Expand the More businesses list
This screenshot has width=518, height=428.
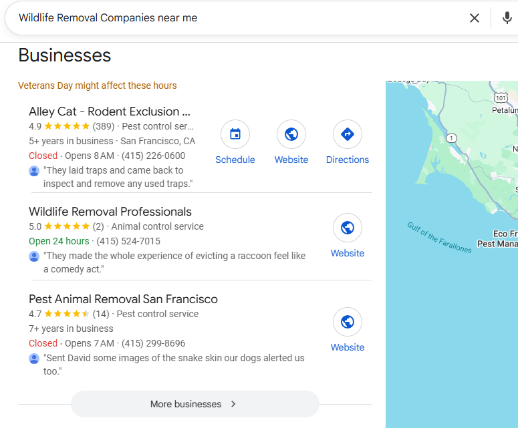pos(195,404)
